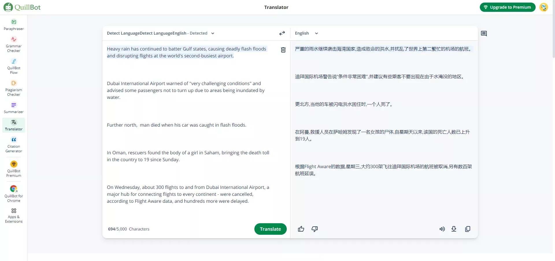This screenshot has height=261, width=555.
Task: Listen to the translation audio
Action: [442, 229]
